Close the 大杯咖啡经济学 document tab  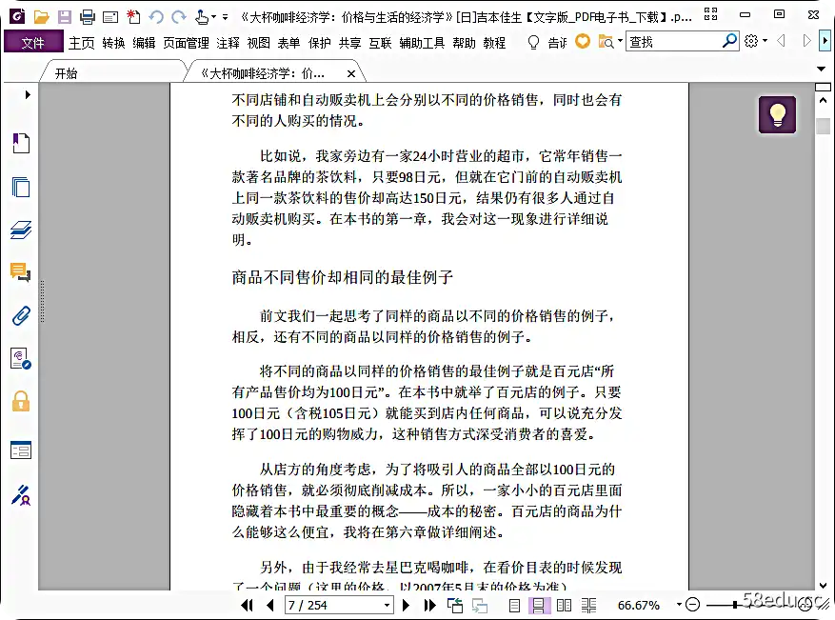(x=351, y=74)
